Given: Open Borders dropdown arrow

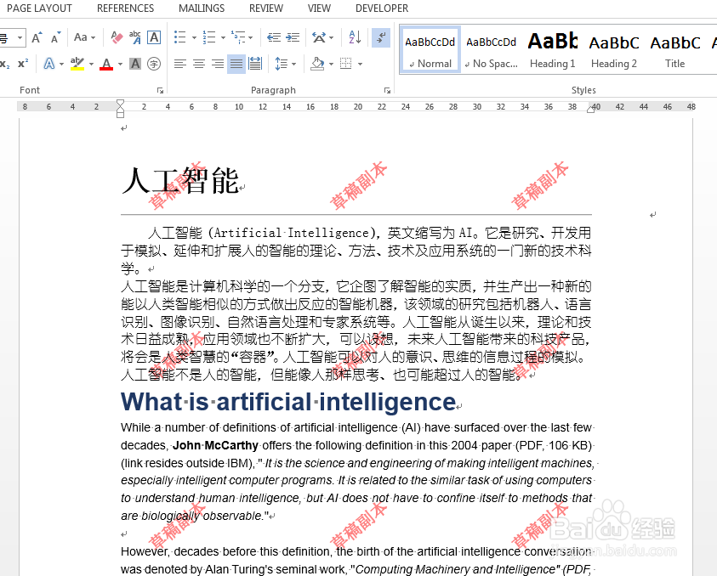Looking at the screenshot, I should [x=361, y=64].
